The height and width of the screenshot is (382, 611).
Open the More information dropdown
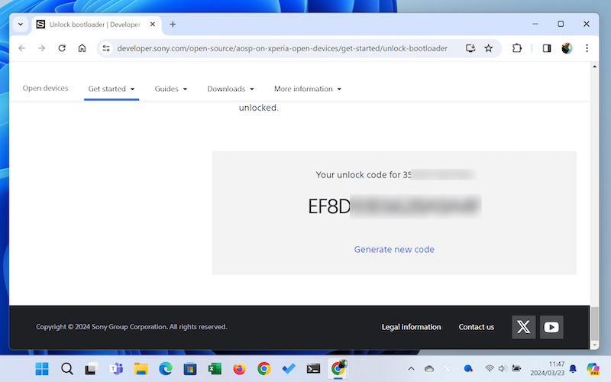point(307,89)
